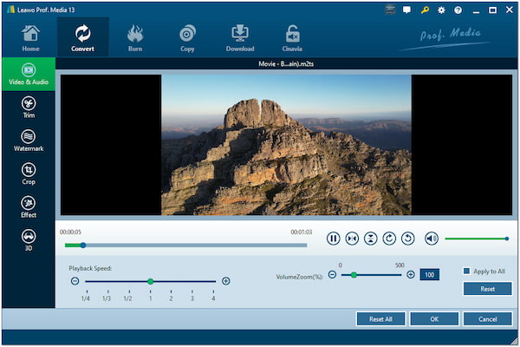Flip the video vertically
This screenshot has height=347, width=520.
pos(371,239)
